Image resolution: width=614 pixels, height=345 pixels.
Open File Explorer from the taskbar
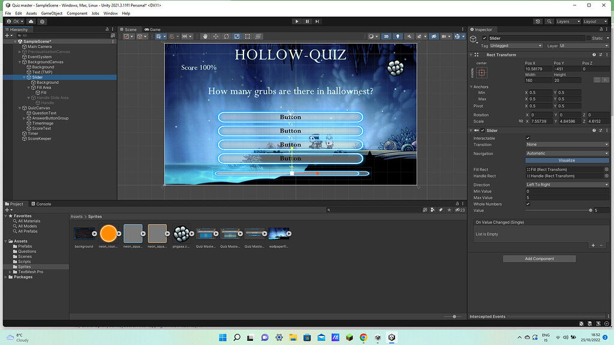293,337
